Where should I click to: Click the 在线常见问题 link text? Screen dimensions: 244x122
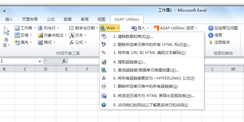tap(226, 28)
